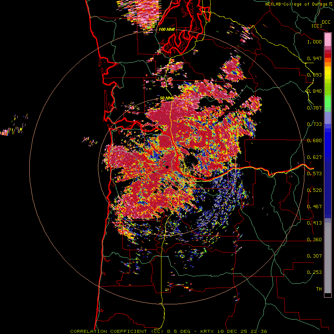The width and height of the screenshot is (334, 334).
Task: Click the KRTX station identifier in the caption
Action: (x=209, y=331)
